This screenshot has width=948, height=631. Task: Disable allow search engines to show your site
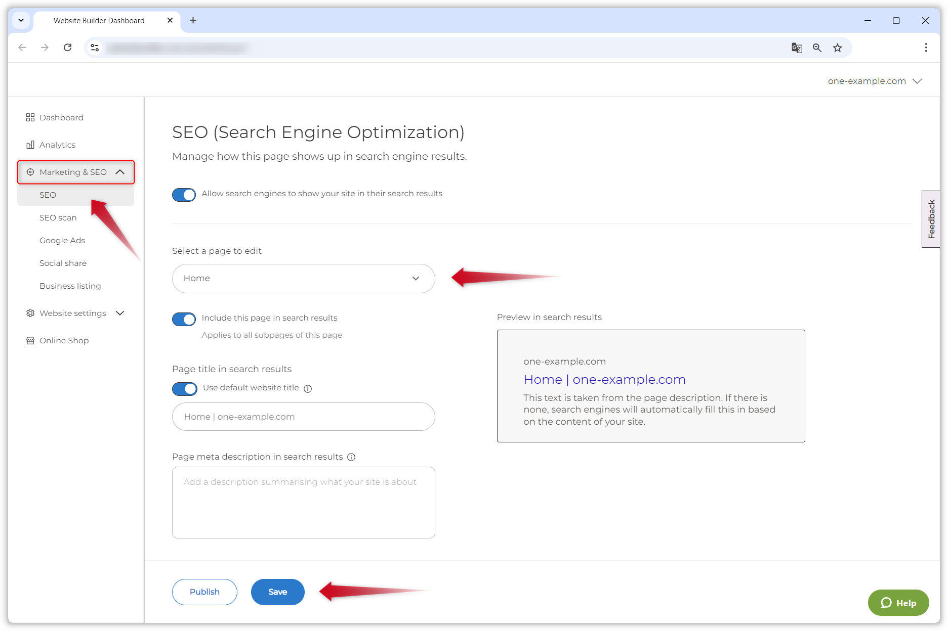click(x=184, y=195)
